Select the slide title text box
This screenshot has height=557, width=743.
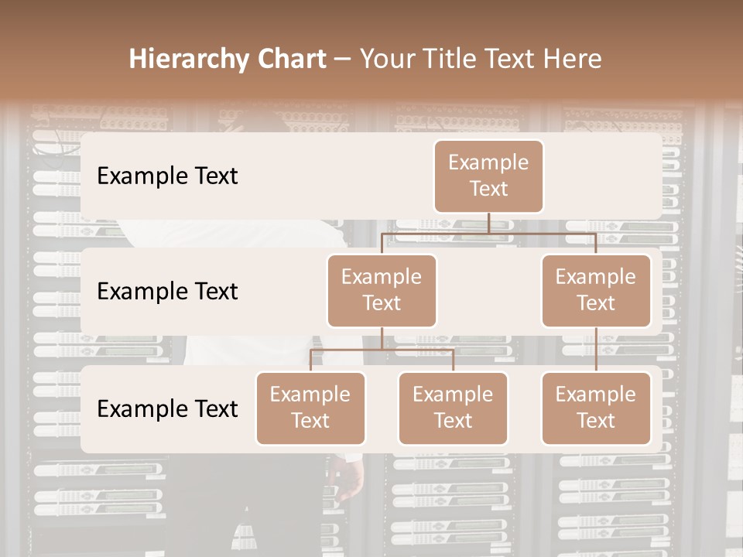pos(366,58)
